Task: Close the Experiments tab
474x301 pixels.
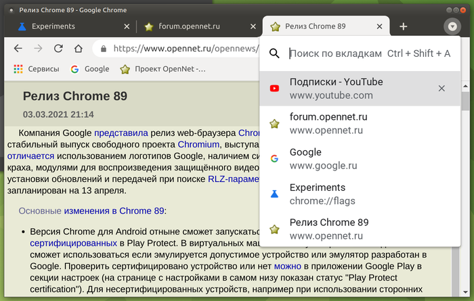Action: tap(127, 26)
